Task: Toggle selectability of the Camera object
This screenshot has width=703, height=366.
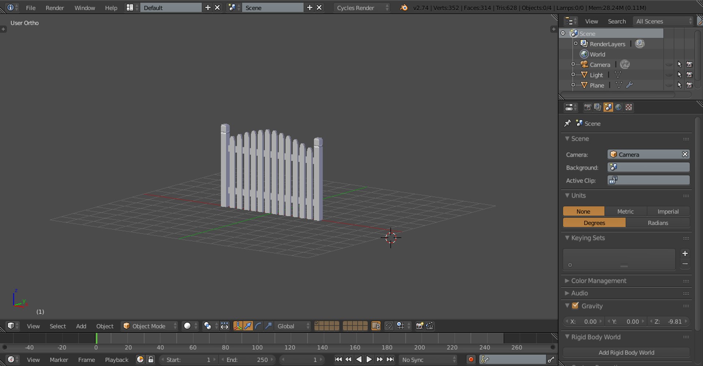Action: point(680,64)
